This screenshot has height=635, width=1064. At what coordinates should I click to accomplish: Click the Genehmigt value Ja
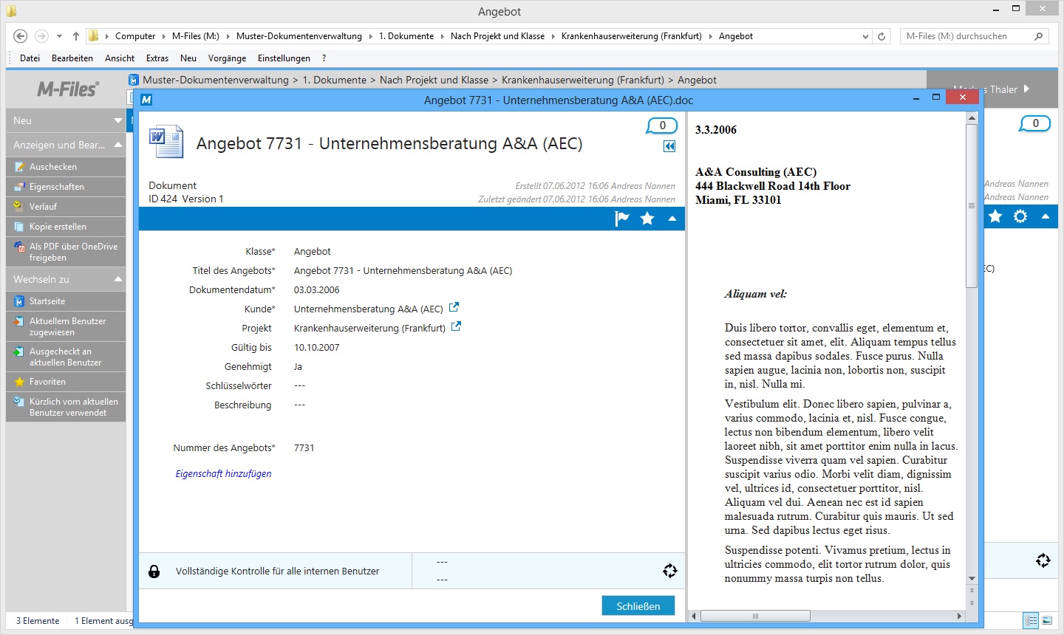(298, 367)
